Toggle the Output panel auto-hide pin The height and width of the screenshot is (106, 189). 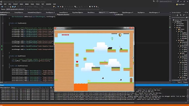(186, 85)
